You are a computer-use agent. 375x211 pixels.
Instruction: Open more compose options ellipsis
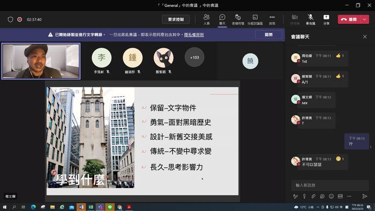[x=349, y=196]
